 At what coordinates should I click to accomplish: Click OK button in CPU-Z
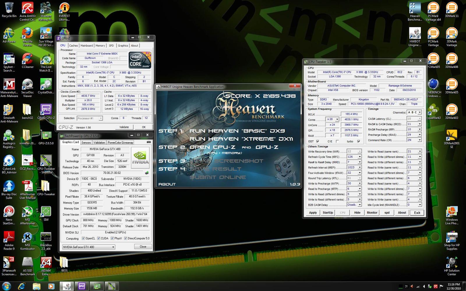point(144,127)
